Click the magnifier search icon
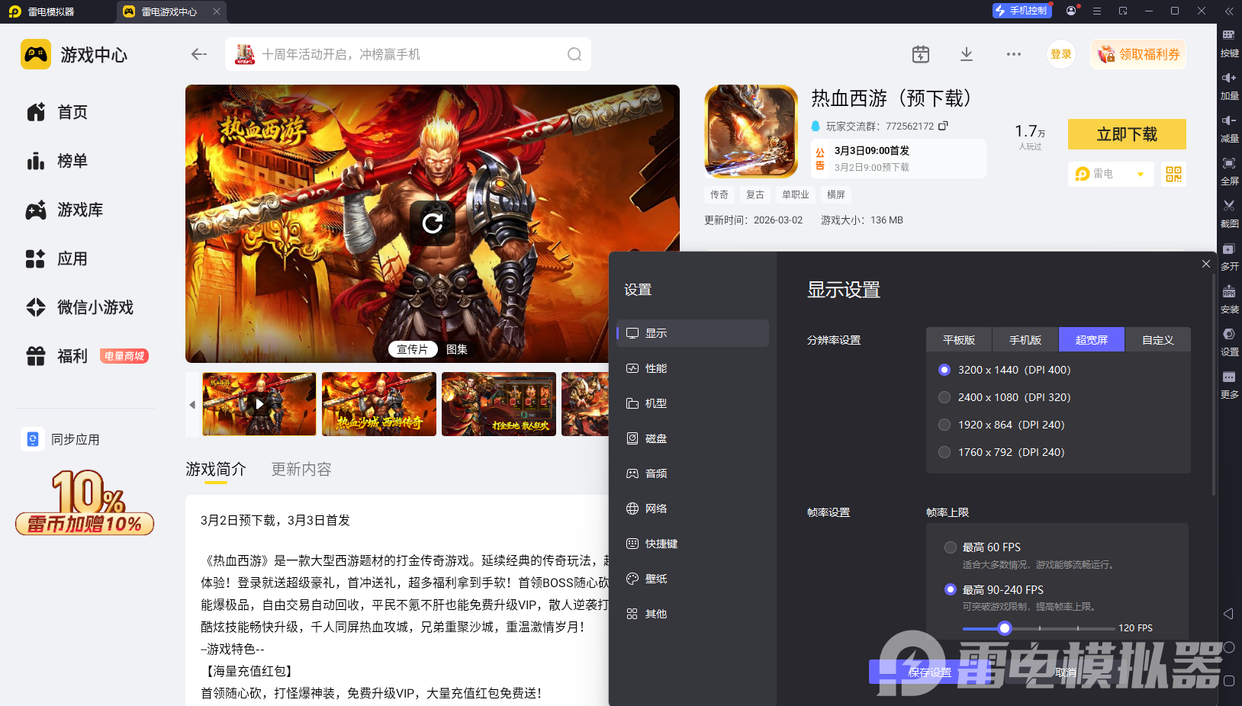 pos(574,54)
